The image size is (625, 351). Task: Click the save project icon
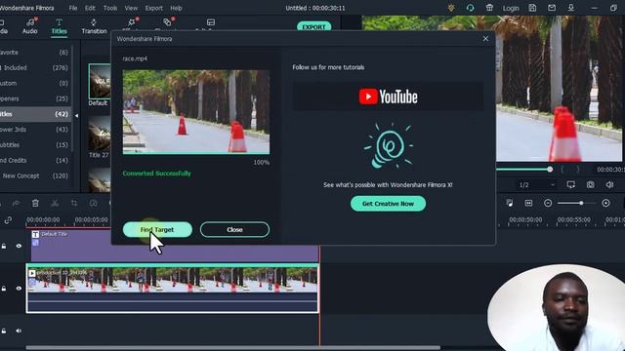click(x=532, y=8)
